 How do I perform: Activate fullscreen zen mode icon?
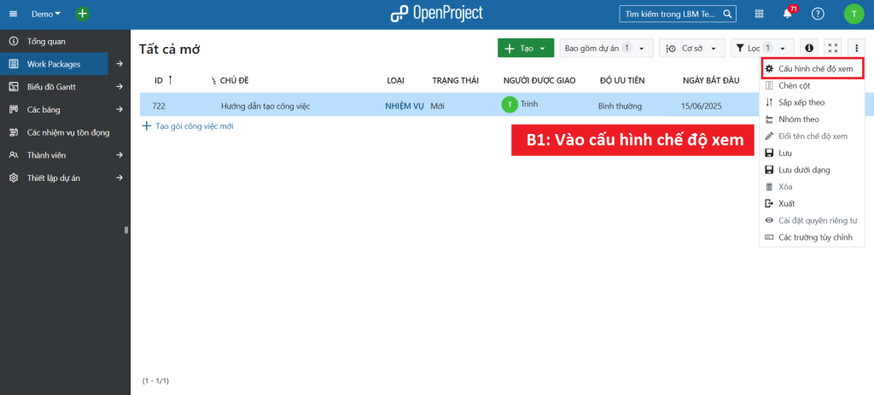tap(834, 49)
